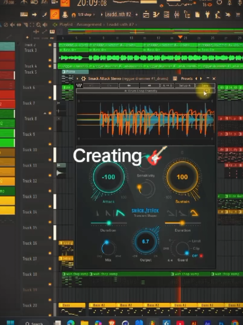
Task: Select the Arrangement breadcrumb in playlist title
Action: tap(89, 25)
